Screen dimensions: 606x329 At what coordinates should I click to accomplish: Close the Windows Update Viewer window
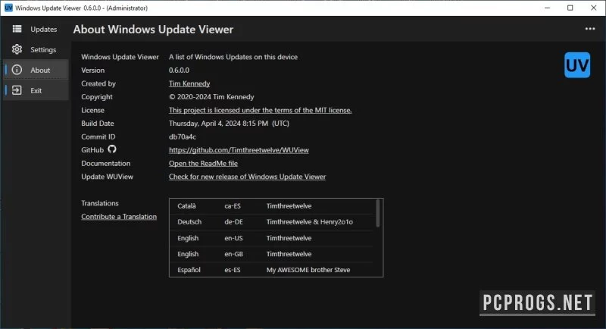(594, 8)
